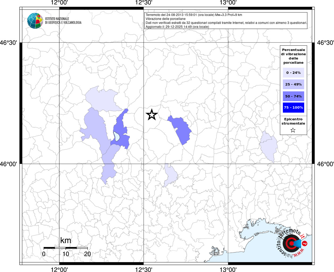Click the scale bar '0' value

tap(44, 254)
